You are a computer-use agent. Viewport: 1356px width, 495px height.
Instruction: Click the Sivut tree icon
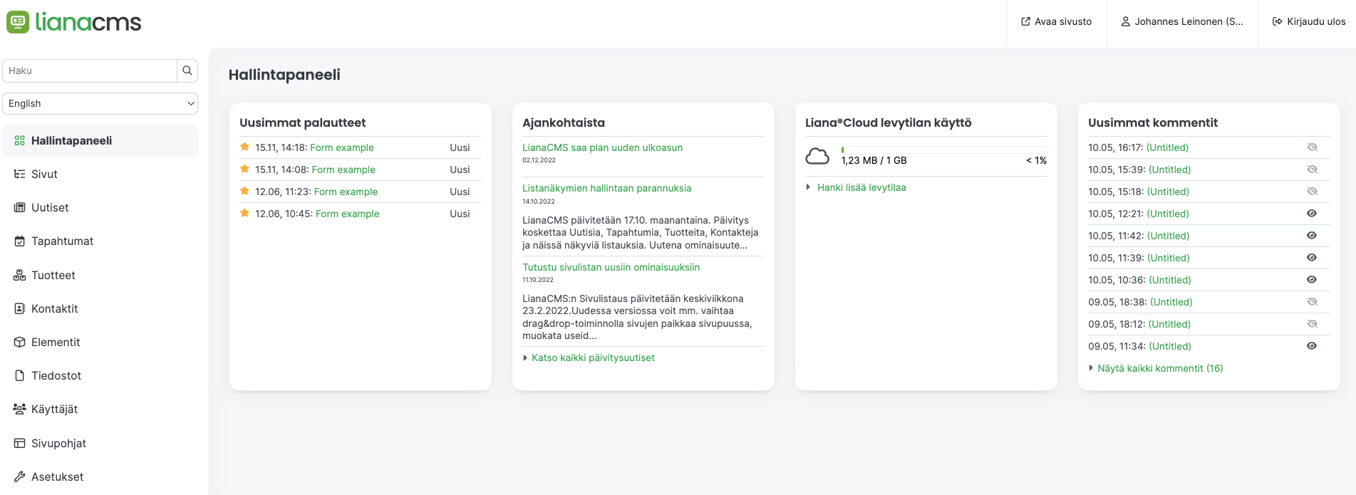click(x=20, y=174)
